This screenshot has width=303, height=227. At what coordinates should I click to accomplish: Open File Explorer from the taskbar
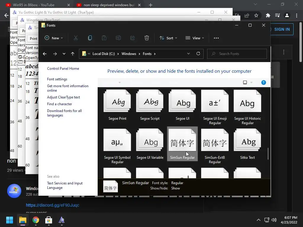(x=22, y=220)
